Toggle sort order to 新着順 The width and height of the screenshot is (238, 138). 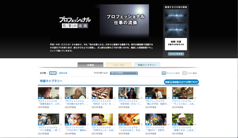(x=53, y=73)
